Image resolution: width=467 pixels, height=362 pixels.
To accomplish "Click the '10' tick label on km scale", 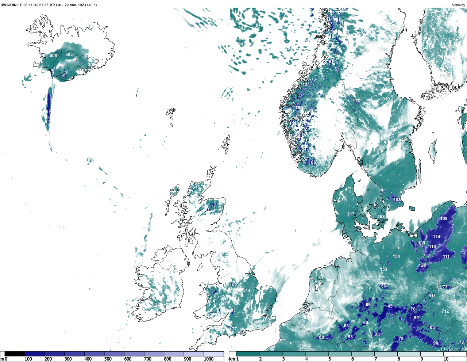I will point(446,359).
